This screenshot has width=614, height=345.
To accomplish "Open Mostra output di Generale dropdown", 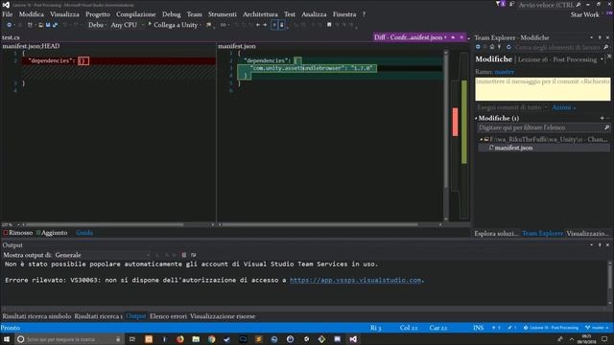I will point(103,255).
